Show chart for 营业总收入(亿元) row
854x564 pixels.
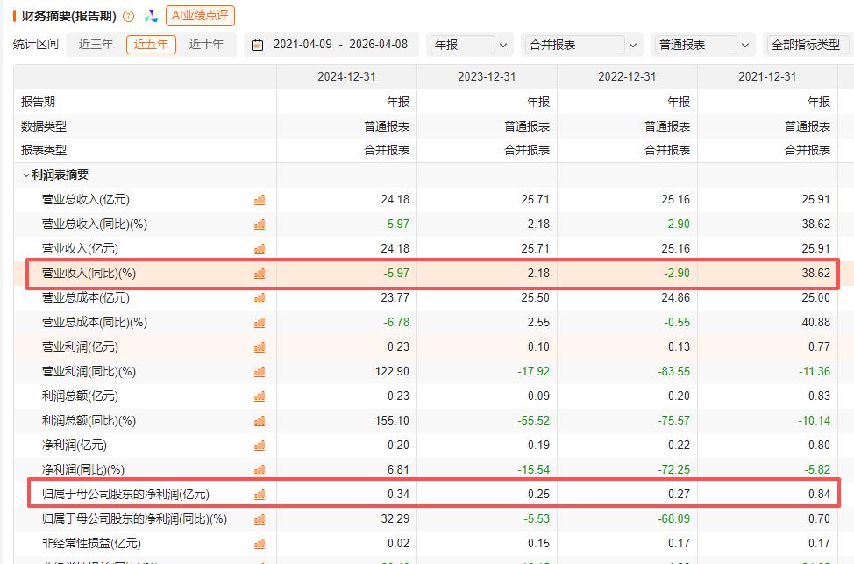tap(259, 200)
